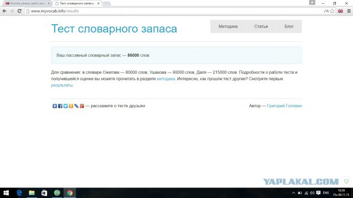Bookmark this page with the star
Image resolution: width=353 pixels, height=198 pixels.
point(332,11)
